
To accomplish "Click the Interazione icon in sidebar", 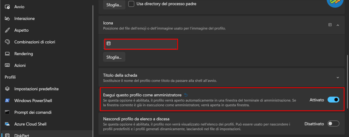I will pyautogui.click(x=7, y=18).
